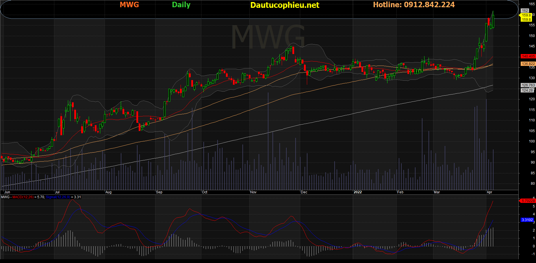This screenshot has width=536, height=263.
Task: Select the Aug month marker
Action: [x=108, y=192]
